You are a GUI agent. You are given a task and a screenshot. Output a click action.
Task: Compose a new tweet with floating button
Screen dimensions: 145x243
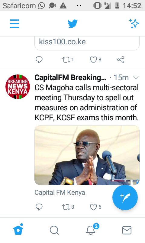click(125, 198)
